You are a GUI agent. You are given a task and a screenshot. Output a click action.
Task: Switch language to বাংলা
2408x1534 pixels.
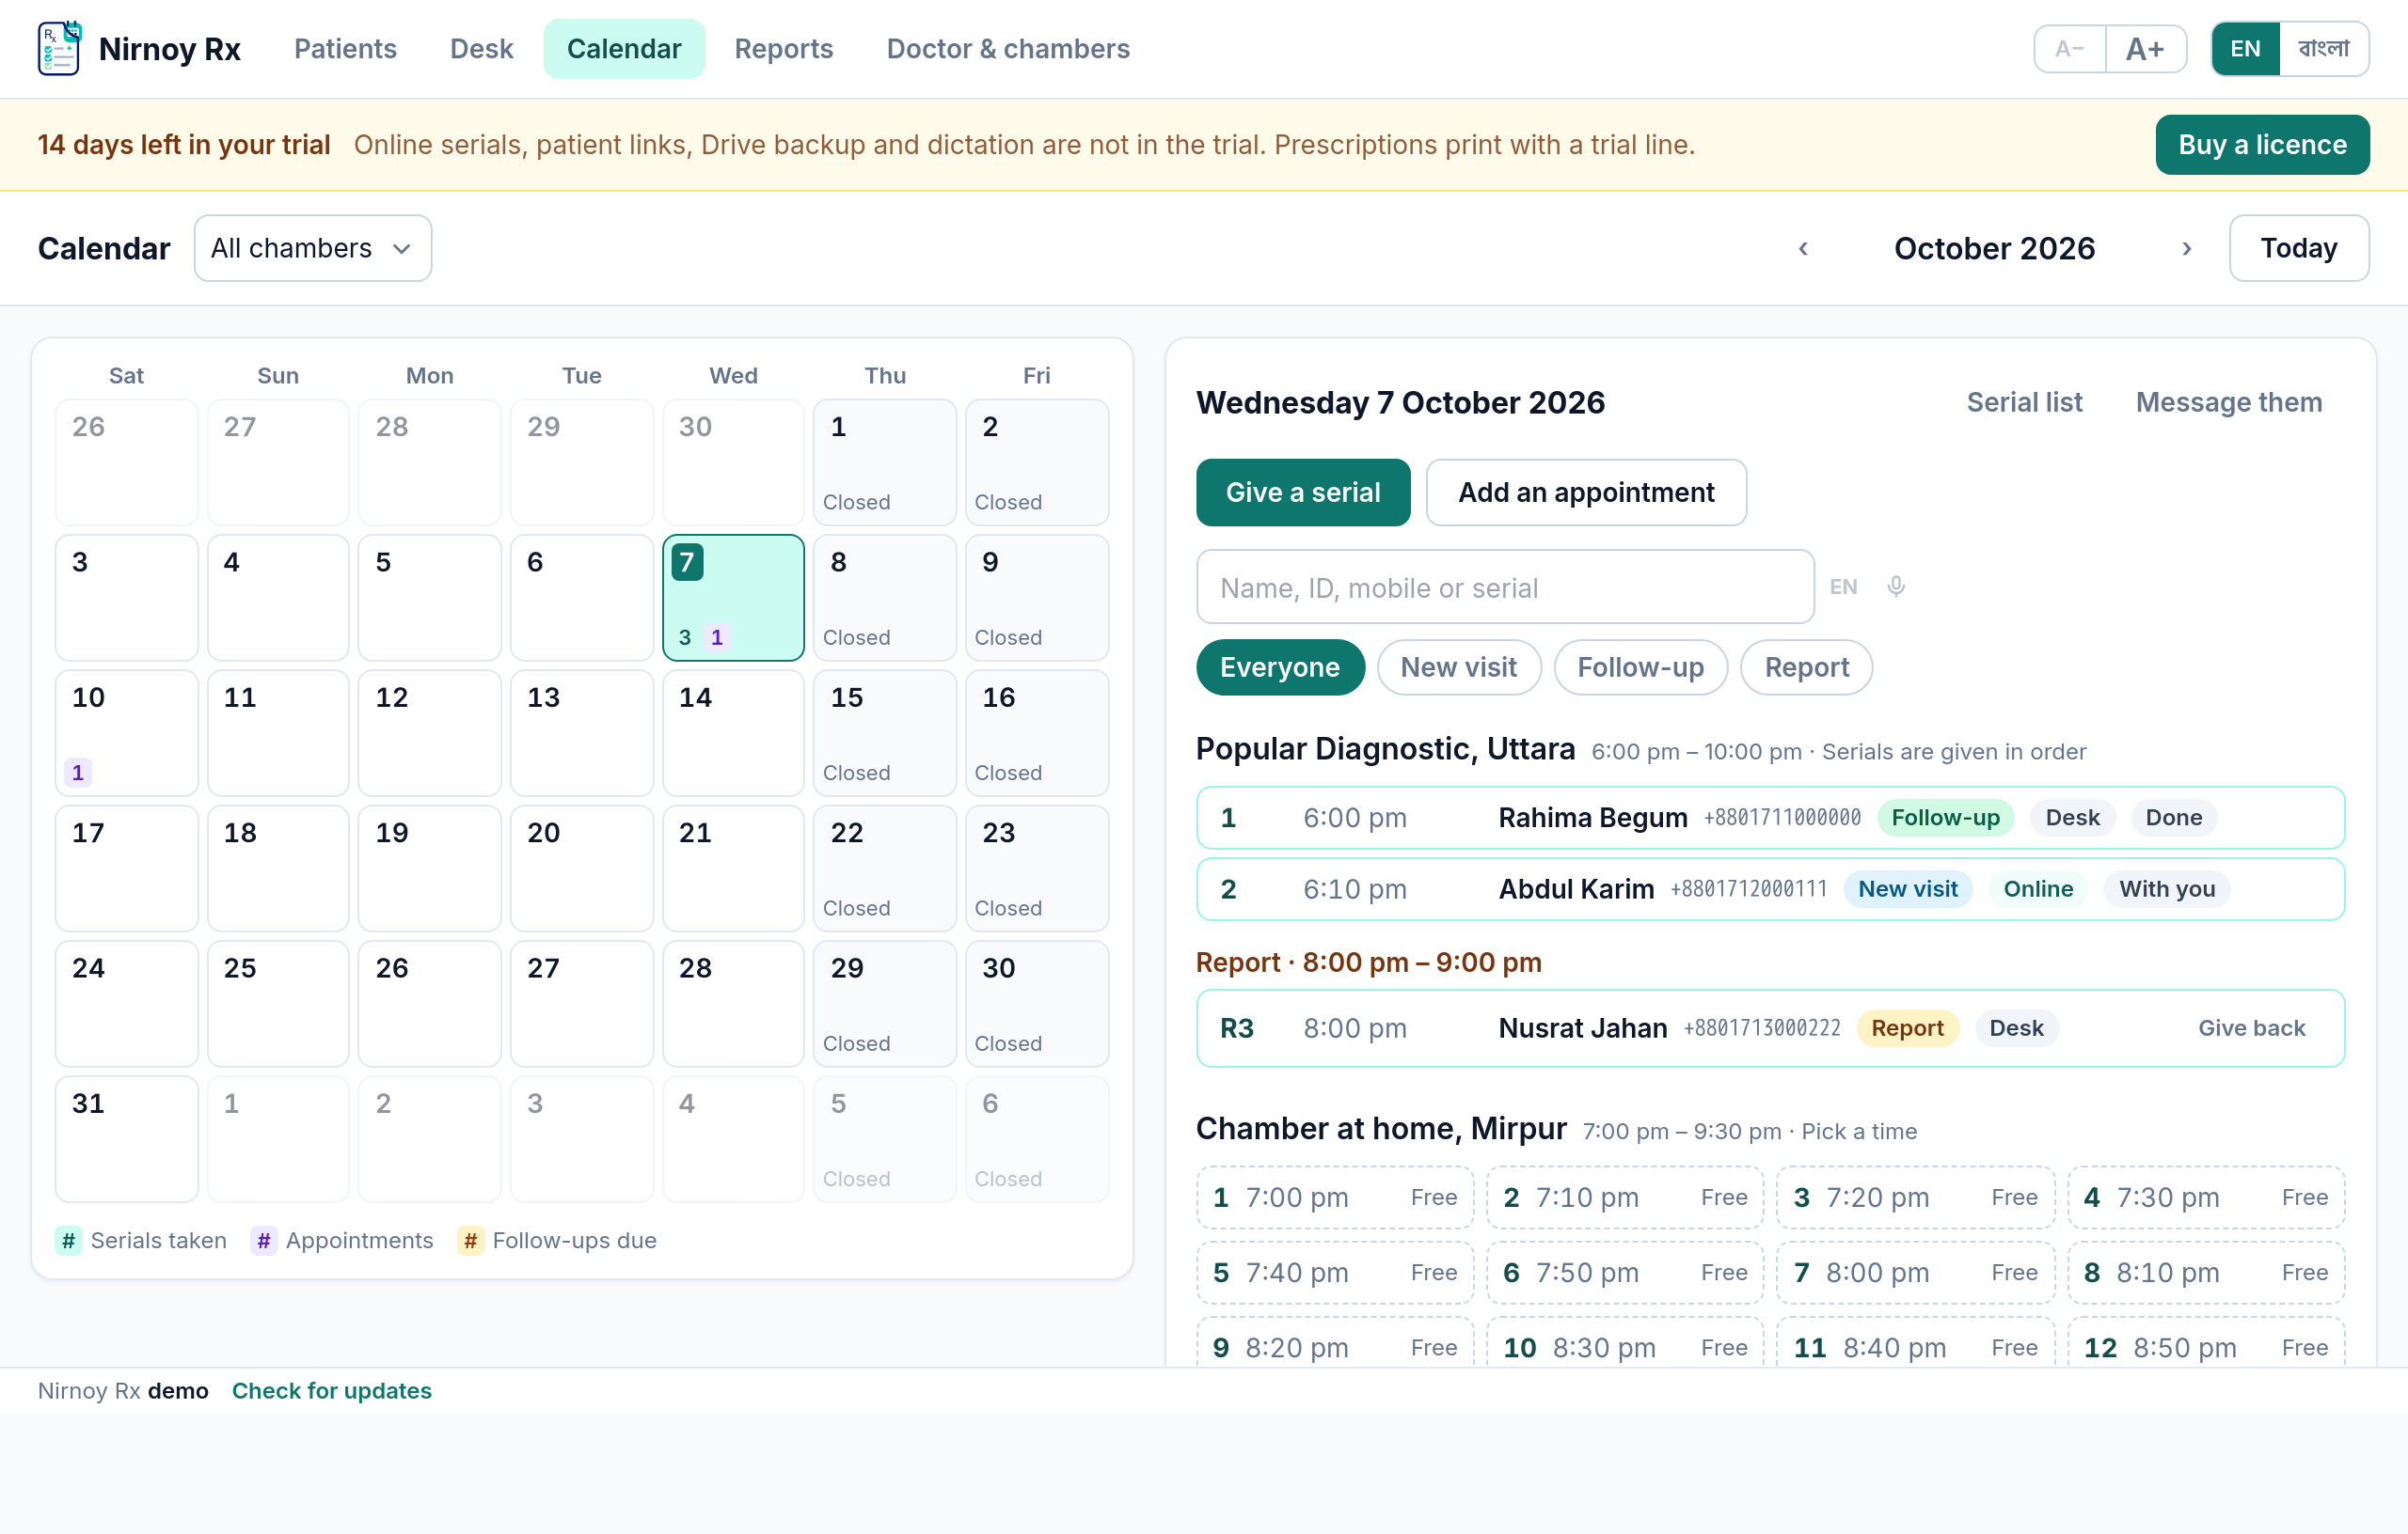[x=2323, y=49]
